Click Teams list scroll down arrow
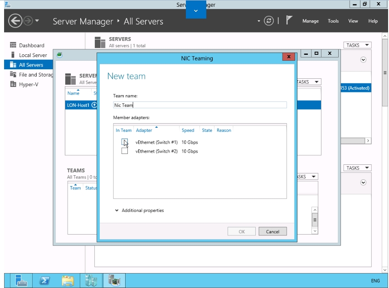This screenshot has width=389, height=288. coord(315,231)
